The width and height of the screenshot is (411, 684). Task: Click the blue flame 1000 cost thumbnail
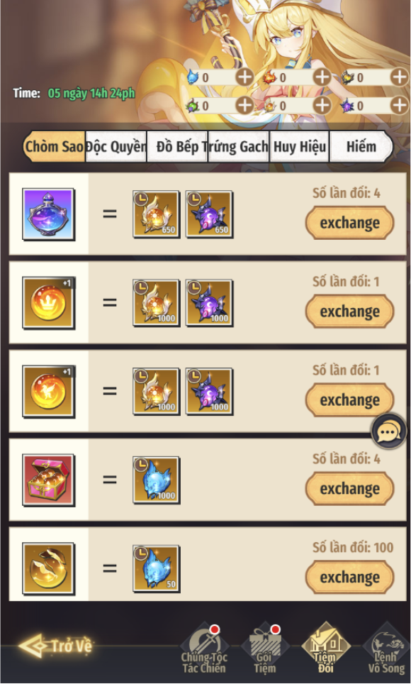[x=156, y=480]
